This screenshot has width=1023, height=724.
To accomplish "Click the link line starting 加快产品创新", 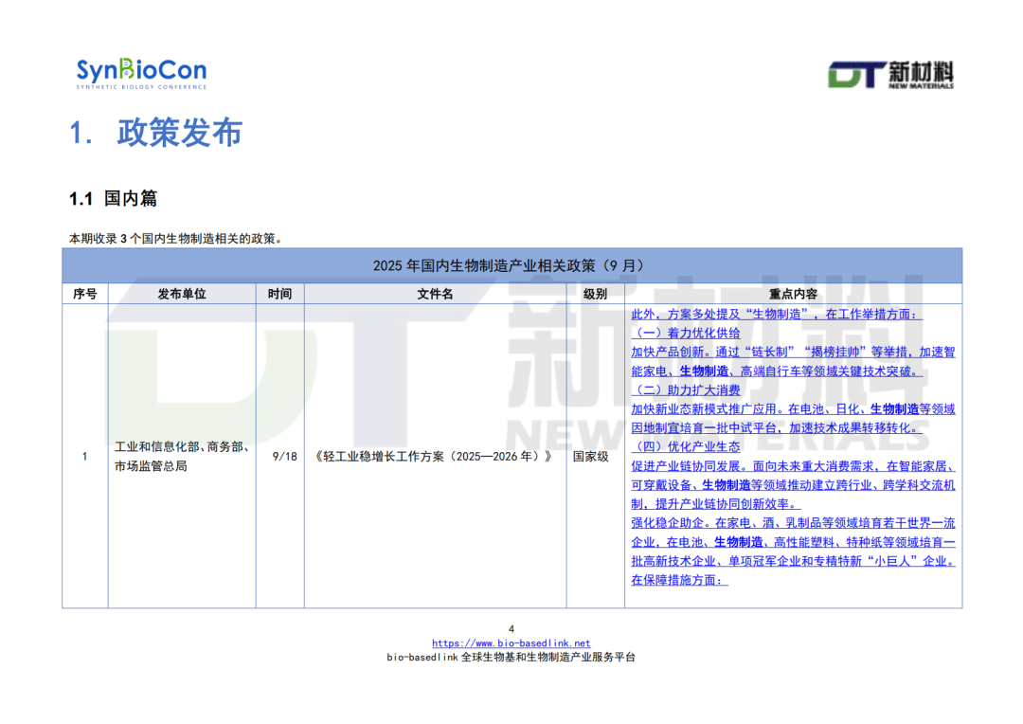I will [x=793, y=352].
